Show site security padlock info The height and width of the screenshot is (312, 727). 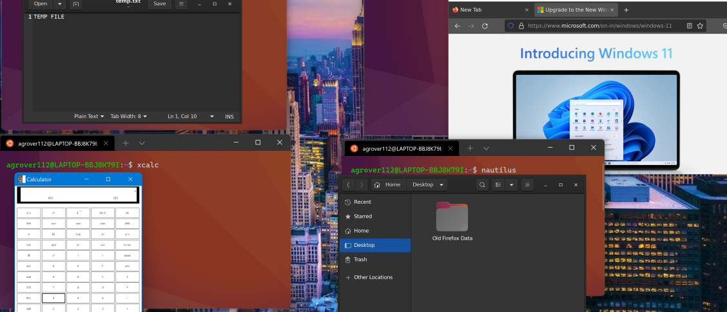coord(521,26)
